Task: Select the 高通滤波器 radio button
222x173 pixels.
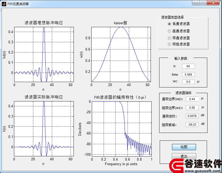Action: (179, 31)
